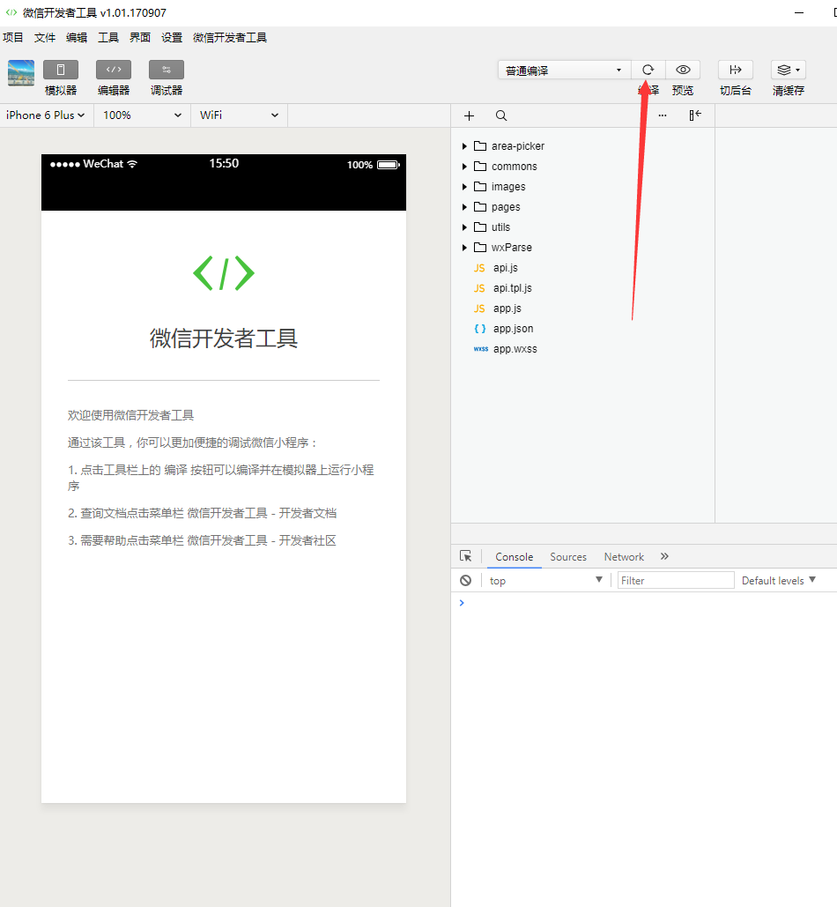Click the clear console icon
Screen dimensions: 837x907
(x=465, y=580)
